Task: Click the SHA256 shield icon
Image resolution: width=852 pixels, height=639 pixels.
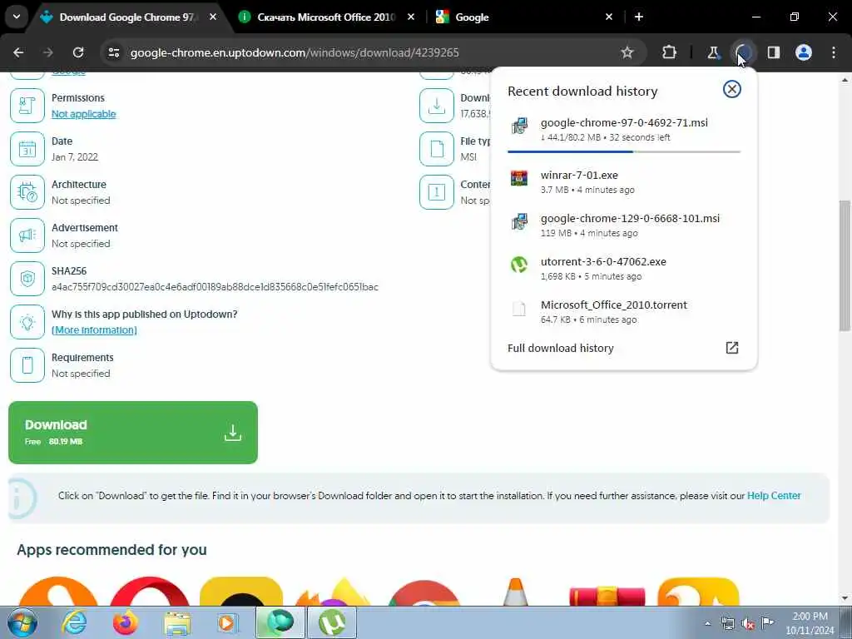Action: click(x=27, y=279)
